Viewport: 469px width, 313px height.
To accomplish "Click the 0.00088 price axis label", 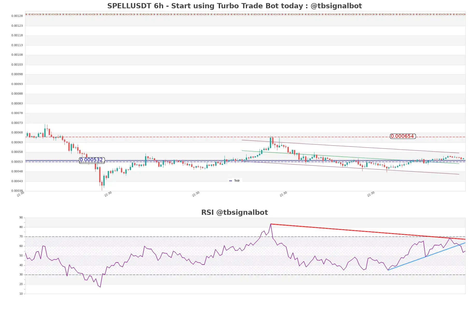I will 17,94.
